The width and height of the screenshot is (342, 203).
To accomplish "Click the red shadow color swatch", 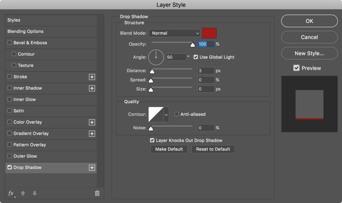I will click(209, 33).
